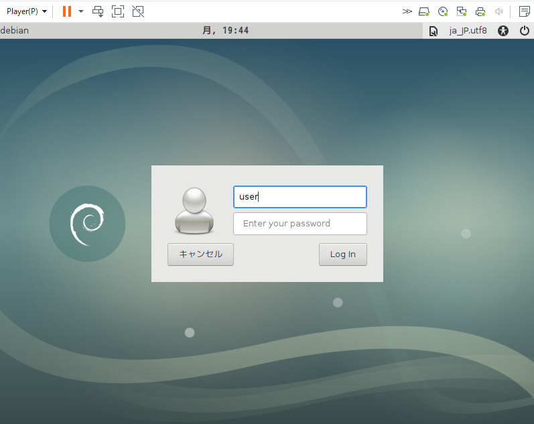This screenshot has width=534, height=424.
Task: Enter full screen mode
Action: tap(118, 11)
